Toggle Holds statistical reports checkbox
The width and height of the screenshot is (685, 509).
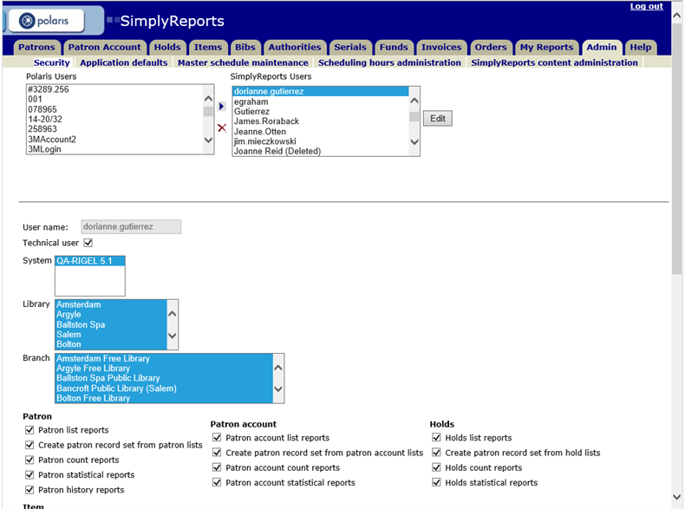tap(436, 482)
